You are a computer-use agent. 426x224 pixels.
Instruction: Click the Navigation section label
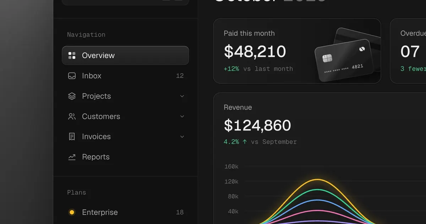86,34
